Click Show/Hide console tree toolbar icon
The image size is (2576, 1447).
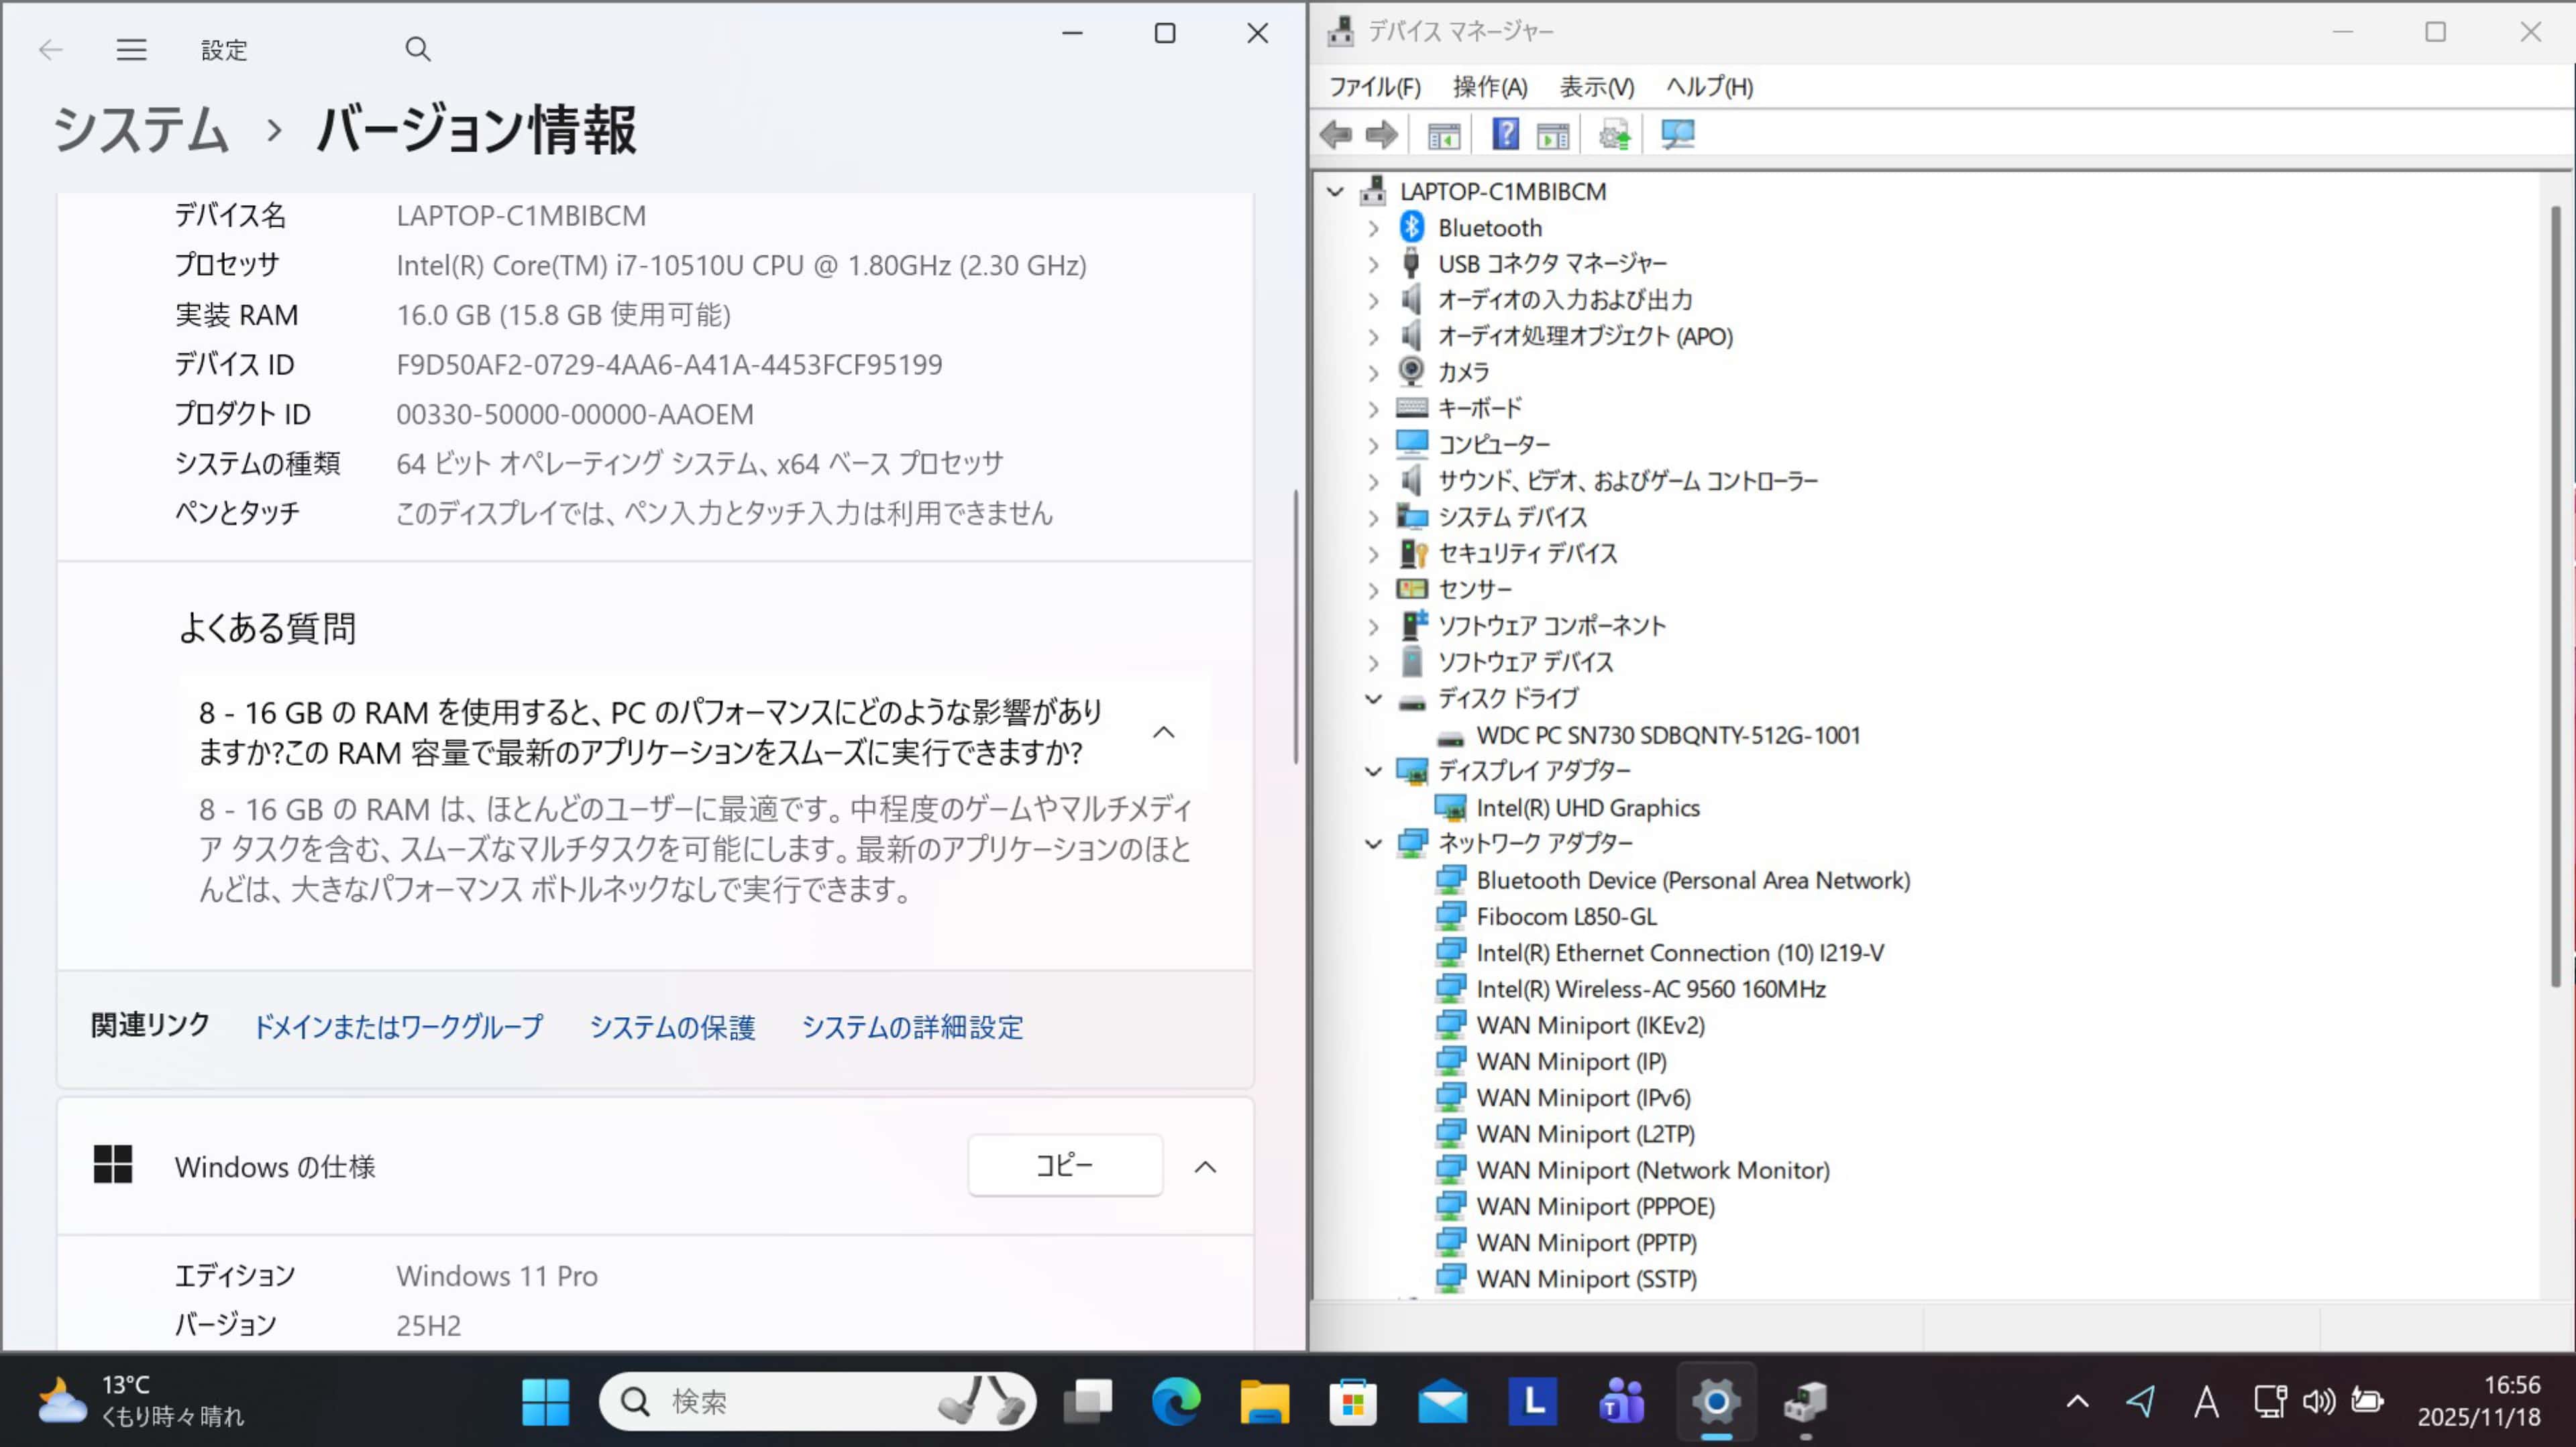[x=1443, y=135]
